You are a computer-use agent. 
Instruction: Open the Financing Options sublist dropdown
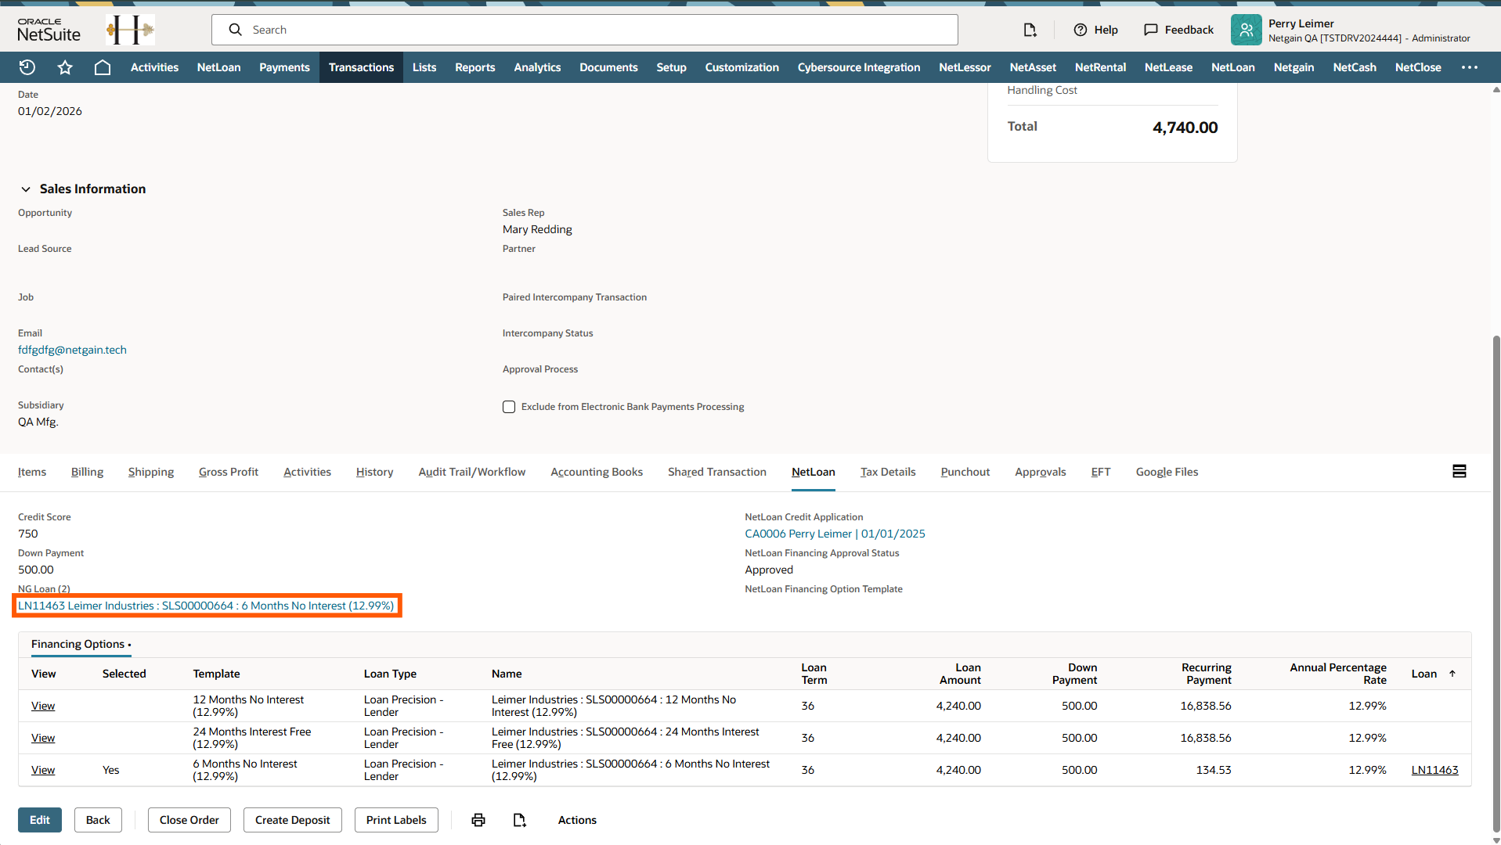[129, 645]
